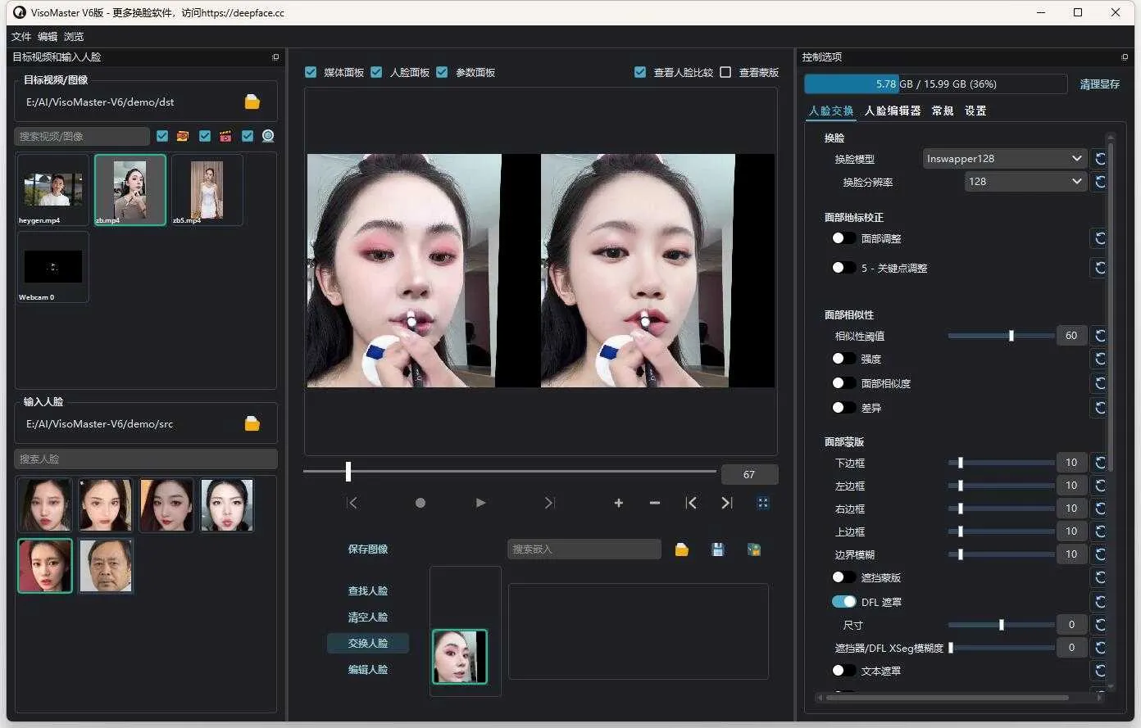
Task: Reset the 换脸模型 setting
Action: [1100, 159]
